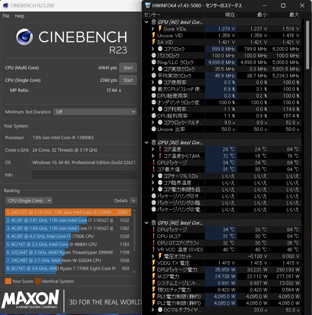The image size is (312, 315).
Task: Click the clock icon beside コアクロック
Action: [x=160, y=49]
